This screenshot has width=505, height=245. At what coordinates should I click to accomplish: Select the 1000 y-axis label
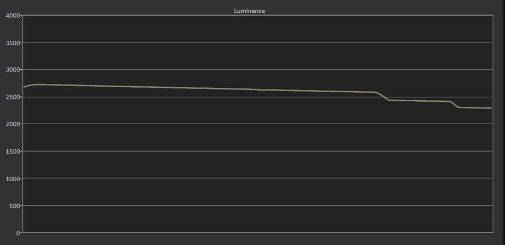tap(13, 178)
